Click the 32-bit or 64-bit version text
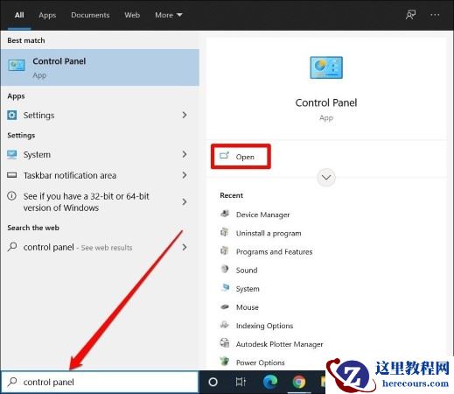Screen dimensions: 454x394 point(87,202)
